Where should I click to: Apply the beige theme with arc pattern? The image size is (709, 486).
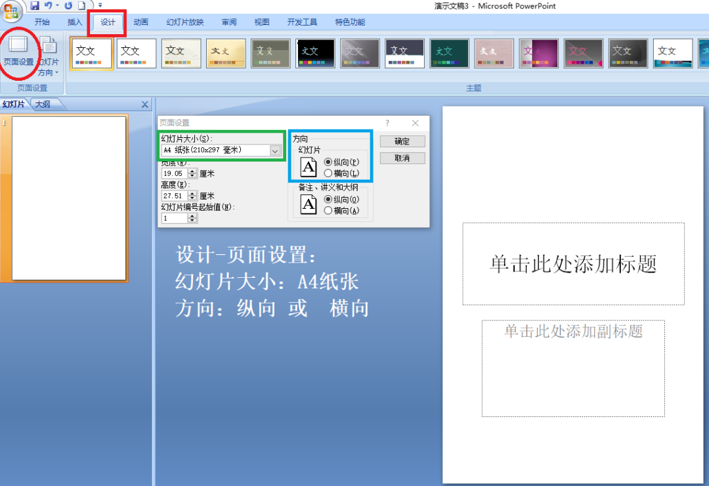point(181,53)
